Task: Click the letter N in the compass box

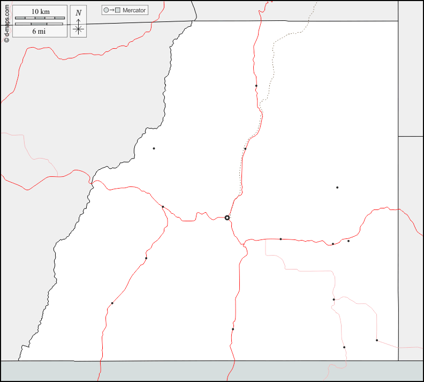Action: 79,13
